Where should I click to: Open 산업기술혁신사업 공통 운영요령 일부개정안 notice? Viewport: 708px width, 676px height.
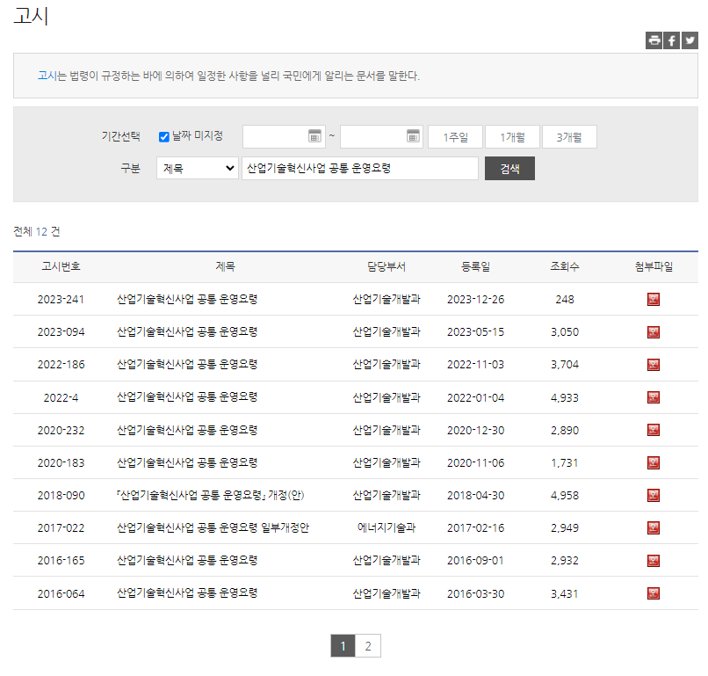(x=213, y=527)
